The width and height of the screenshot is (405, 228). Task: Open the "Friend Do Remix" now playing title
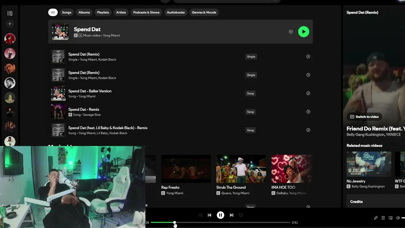(x=376, y=129)
